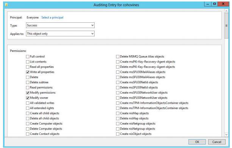Check the List contents permission
232x148 pixels.
(x=28, y=62)
